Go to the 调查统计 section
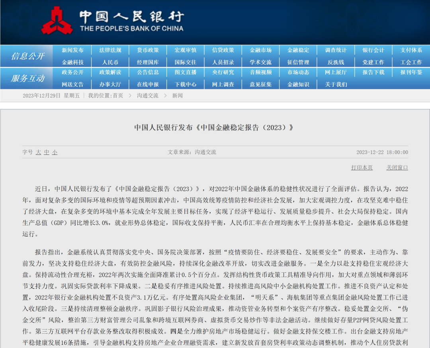The image size is (430, 348). [336, 50]
